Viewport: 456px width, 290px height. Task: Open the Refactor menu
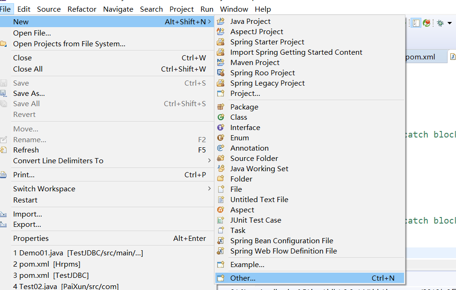point(82,9)
